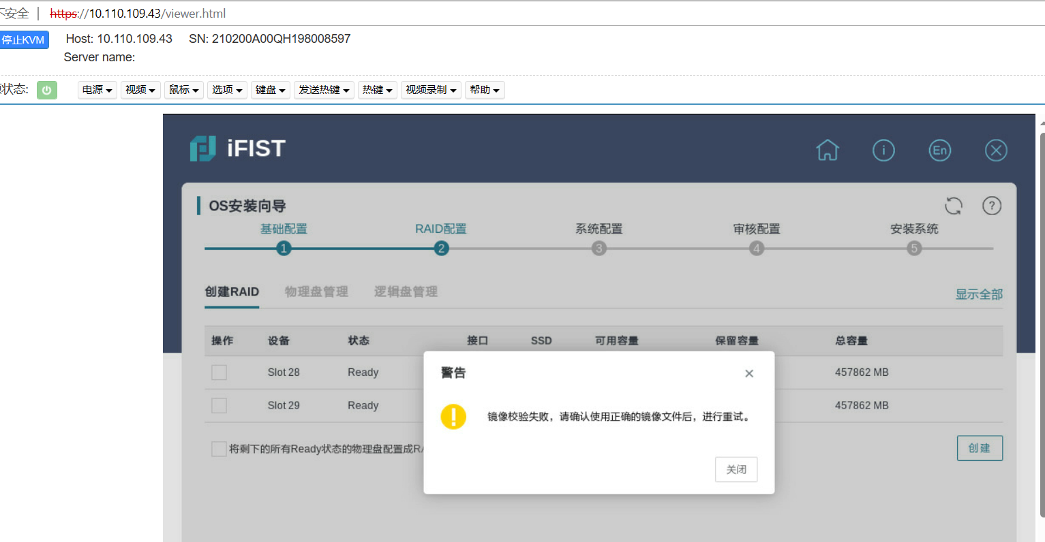Screen dimensions: 1045x542
Task: Expand the 热键 dropdown
Action: click(x=378, y=90)
